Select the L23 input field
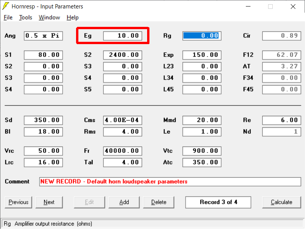Screen dimensions: 305x229 [202, 66]
